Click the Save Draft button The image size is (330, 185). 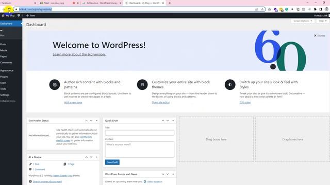(112, 162)
